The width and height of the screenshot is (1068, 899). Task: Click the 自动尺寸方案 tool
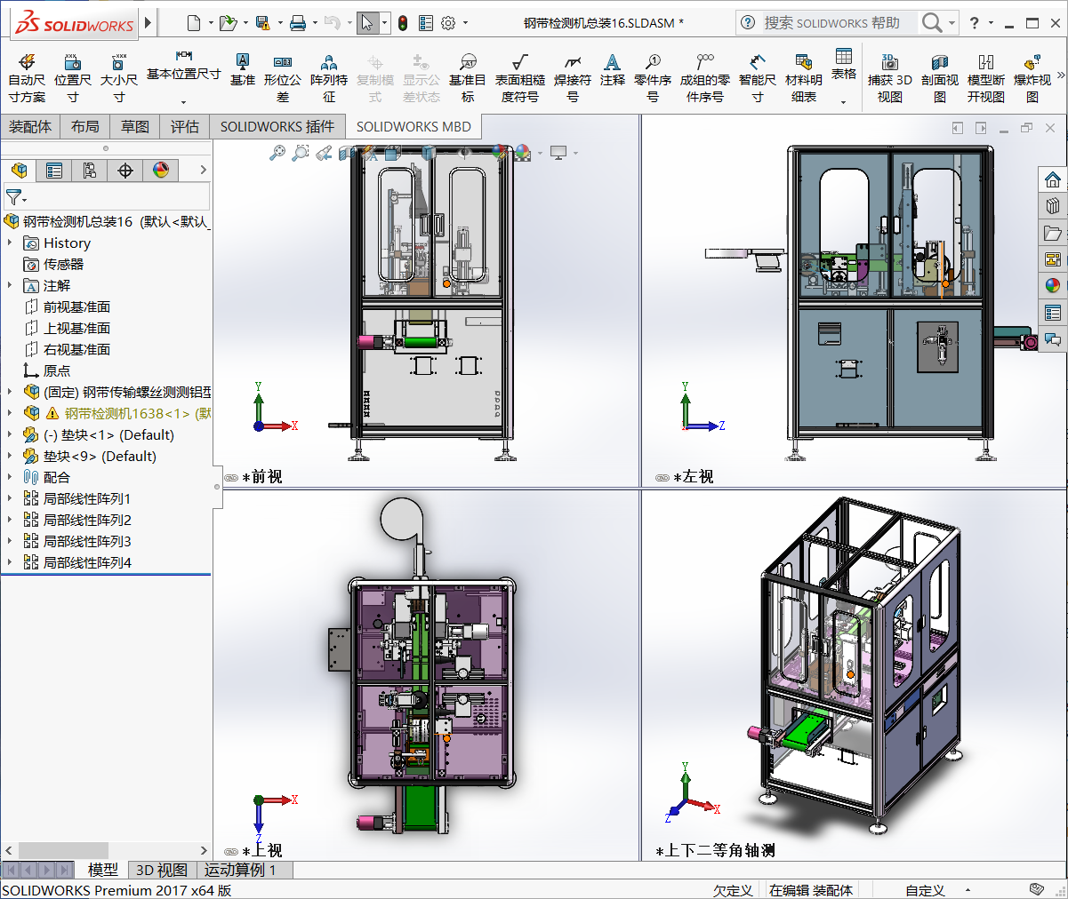pos(27,77)
